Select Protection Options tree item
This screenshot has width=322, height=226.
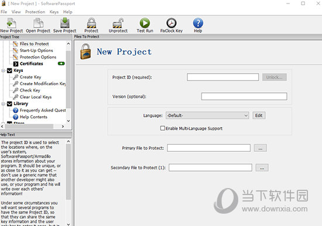pyautogui.click(x=38, y=57)
